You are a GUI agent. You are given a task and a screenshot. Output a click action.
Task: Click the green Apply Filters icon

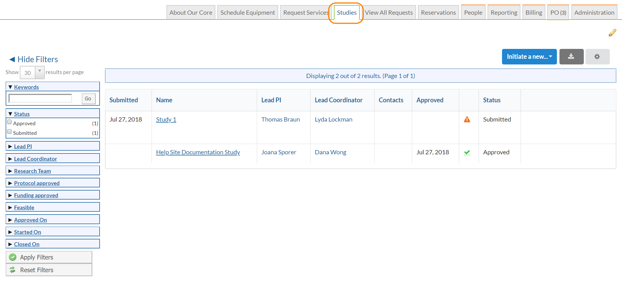tap(13, 257)
